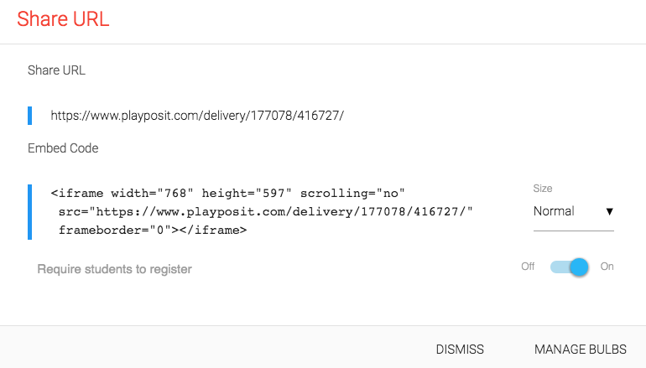Viewport: 646px width, 368px height.
Task: Click the Embed Code section label
Action: pos(63,148)
